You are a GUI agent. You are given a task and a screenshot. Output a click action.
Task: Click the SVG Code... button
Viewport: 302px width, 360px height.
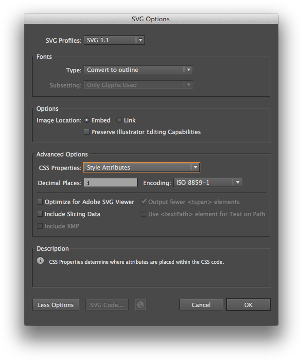point(107,305)
